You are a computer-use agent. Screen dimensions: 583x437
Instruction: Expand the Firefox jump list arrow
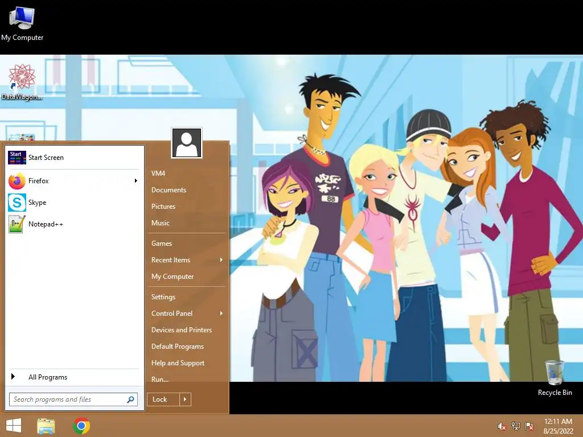point(136,181)
